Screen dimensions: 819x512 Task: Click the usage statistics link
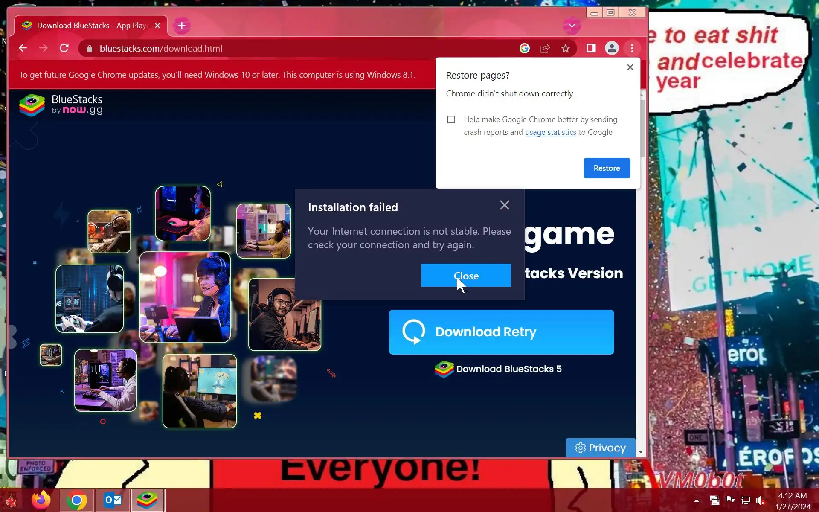coord(550,132)
